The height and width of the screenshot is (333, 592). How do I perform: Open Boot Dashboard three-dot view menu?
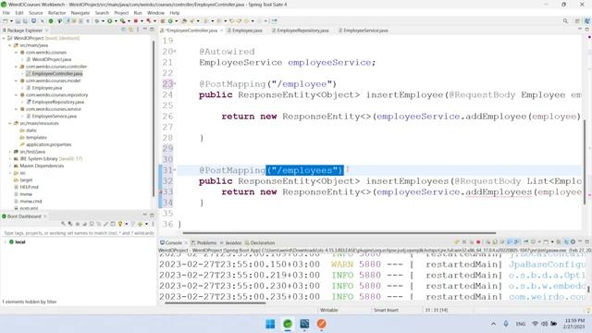pos(153,224)
